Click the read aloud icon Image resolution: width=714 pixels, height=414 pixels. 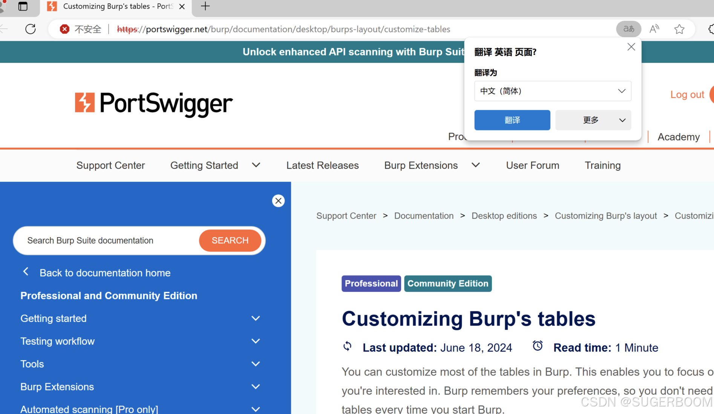click(x=654, y=29)
